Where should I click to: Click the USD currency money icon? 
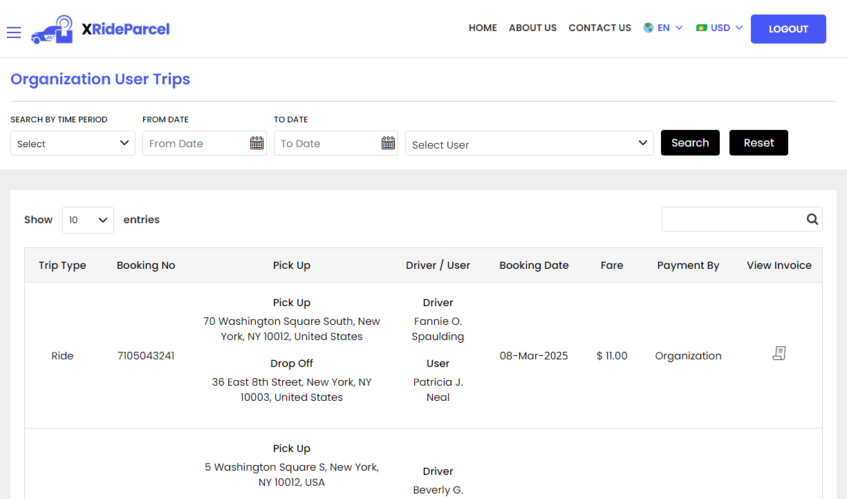click(701, 28)
